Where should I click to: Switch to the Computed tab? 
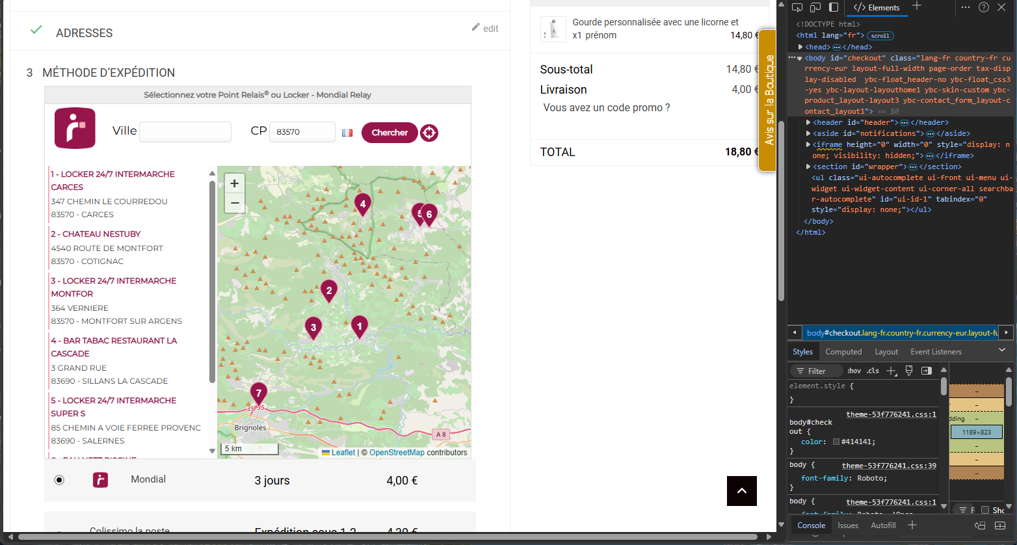tap(843, 352)
